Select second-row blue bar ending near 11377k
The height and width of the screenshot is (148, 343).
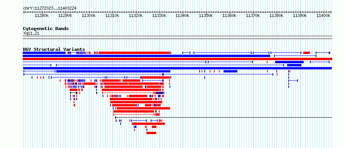coord(146,56)
